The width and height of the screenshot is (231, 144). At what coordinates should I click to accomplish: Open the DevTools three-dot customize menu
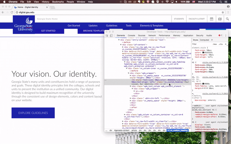[226, 35]
